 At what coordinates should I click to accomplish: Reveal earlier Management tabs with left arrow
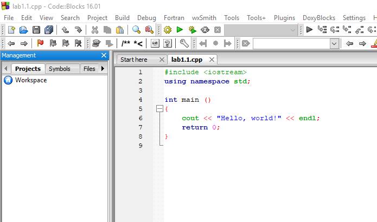6,69
